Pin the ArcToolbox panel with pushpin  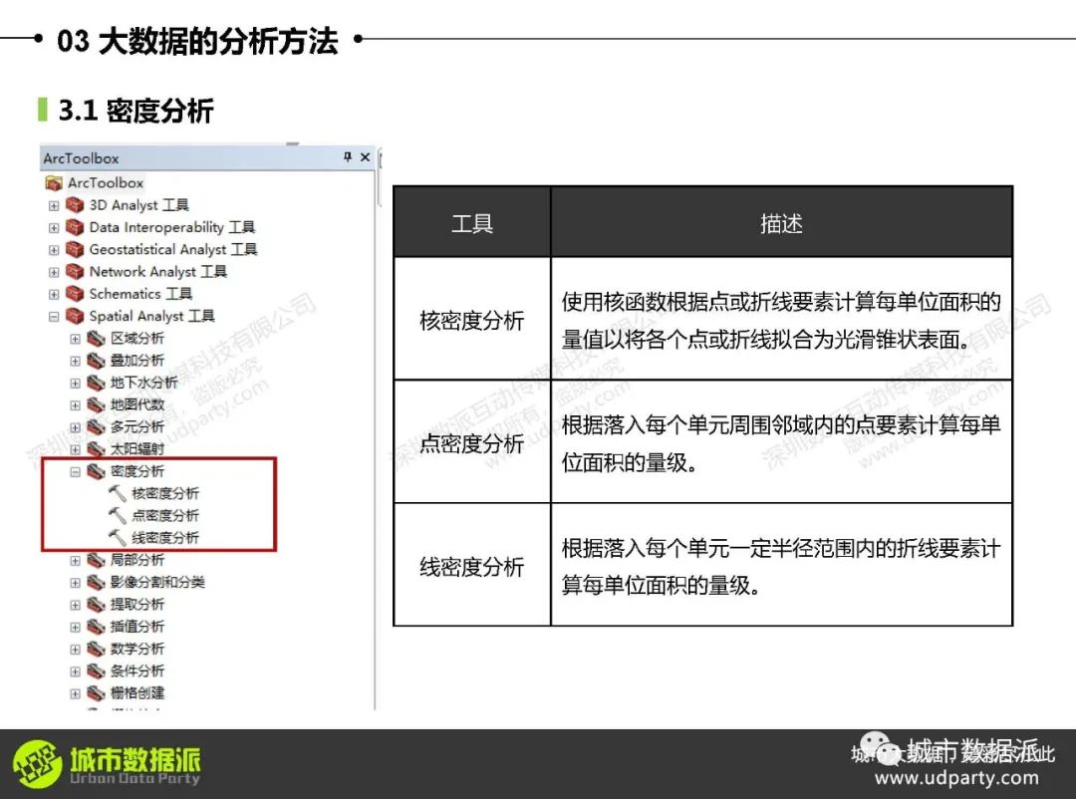tap(348, 157)
